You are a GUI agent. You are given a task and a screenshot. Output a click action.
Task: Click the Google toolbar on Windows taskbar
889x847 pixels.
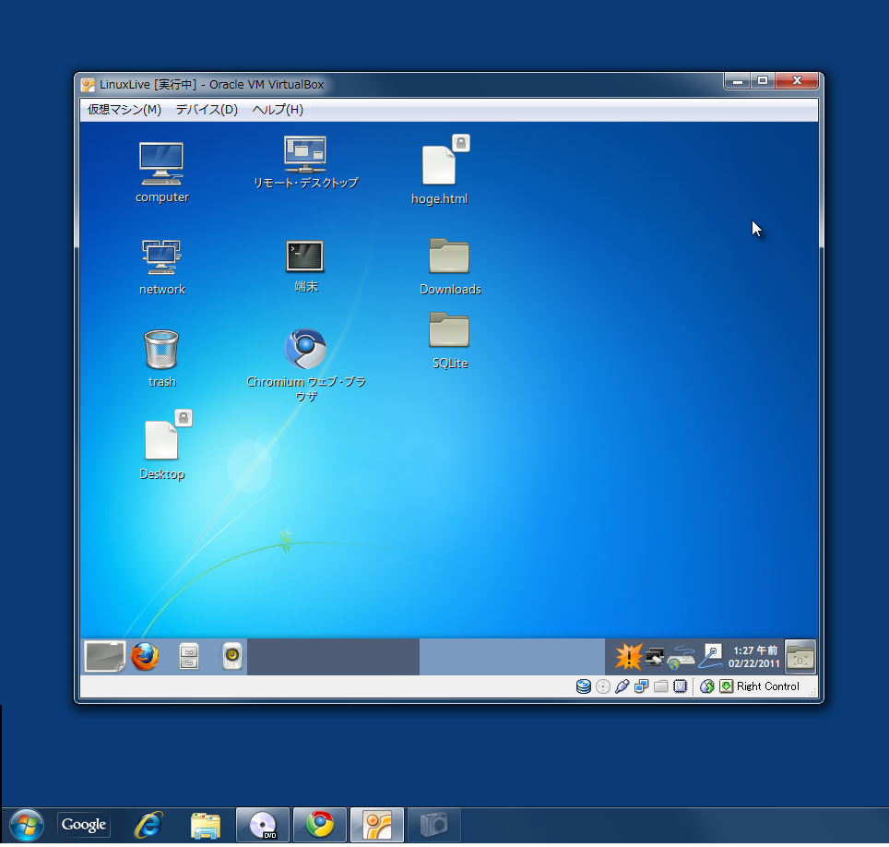pyautogui.click(x=84, y=824)
